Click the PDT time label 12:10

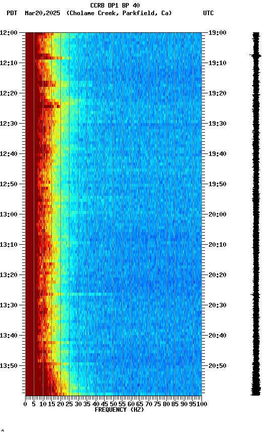pos(9,63)
